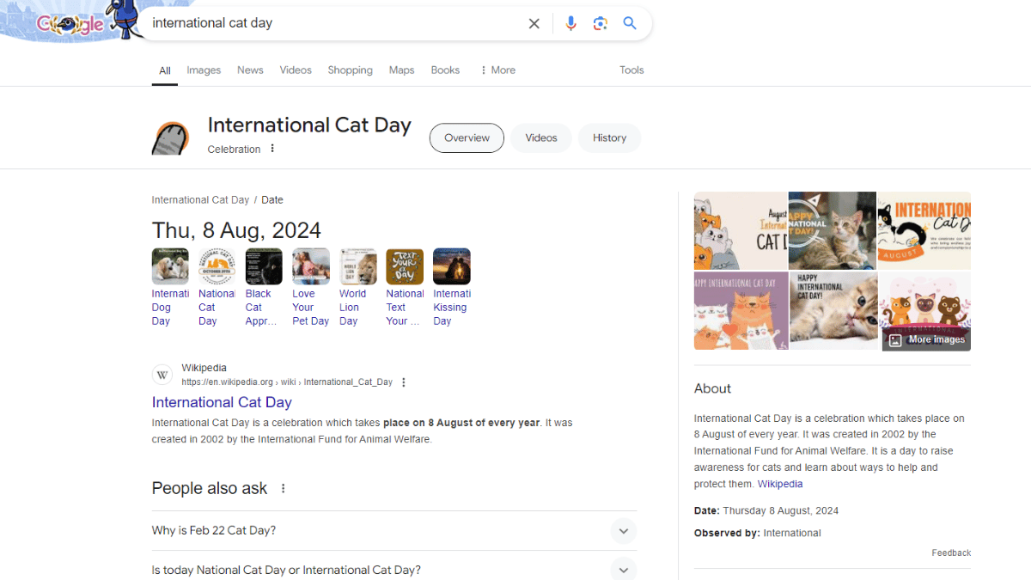Select the History chip button
Image resolution: width=1031 pixels, height=580 pixels.
tap(609, 137)
